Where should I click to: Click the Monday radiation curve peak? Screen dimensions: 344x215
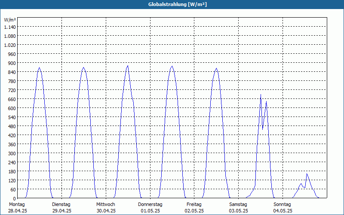pyautogui.click(x=39, y=68)
